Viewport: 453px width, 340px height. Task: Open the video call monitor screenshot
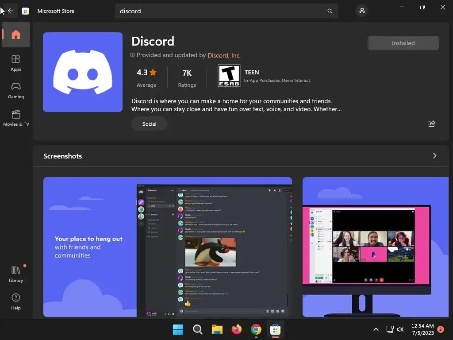(x=375, y=247)
